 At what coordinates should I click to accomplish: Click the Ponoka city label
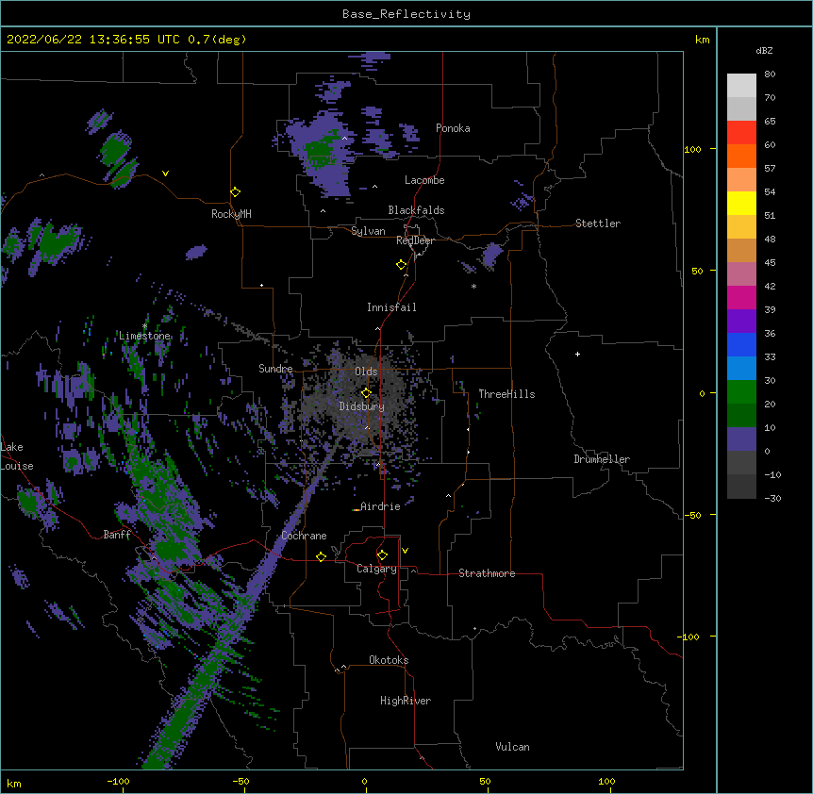pos(453,128)
